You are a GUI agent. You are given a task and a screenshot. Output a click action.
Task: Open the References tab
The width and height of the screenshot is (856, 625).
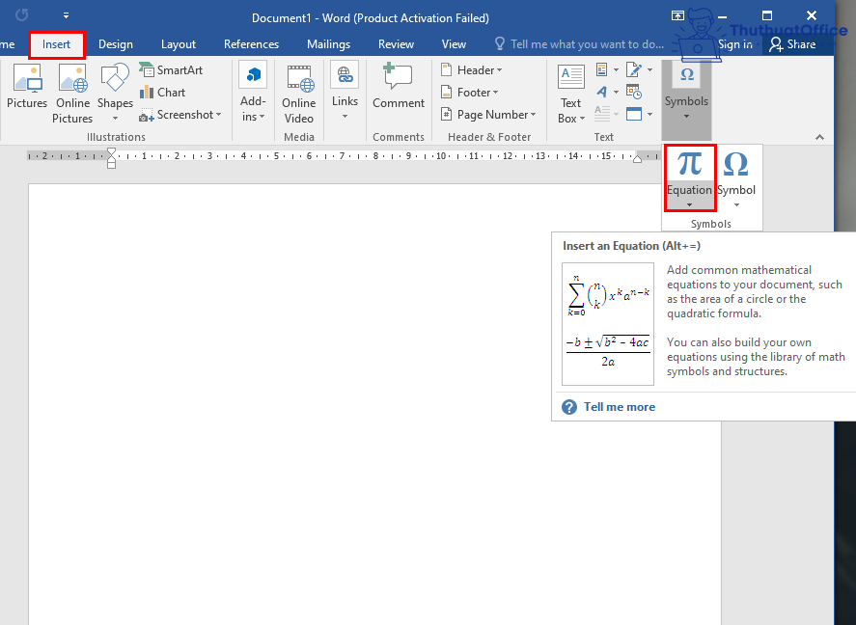pyautogui.click(x=251, y=44)
